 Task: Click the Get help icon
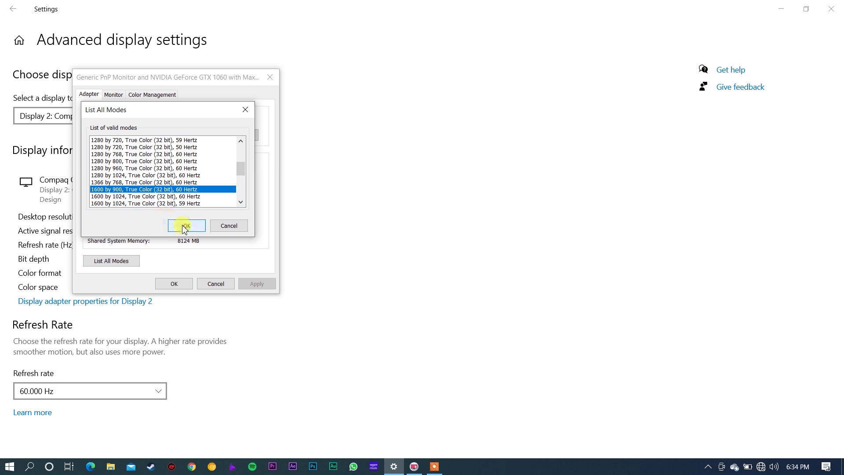[703, 69]
